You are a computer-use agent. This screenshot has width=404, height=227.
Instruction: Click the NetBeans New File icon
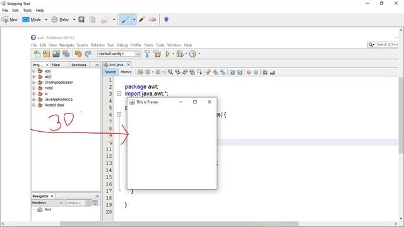pyautogui.click(x=37, y=54)
